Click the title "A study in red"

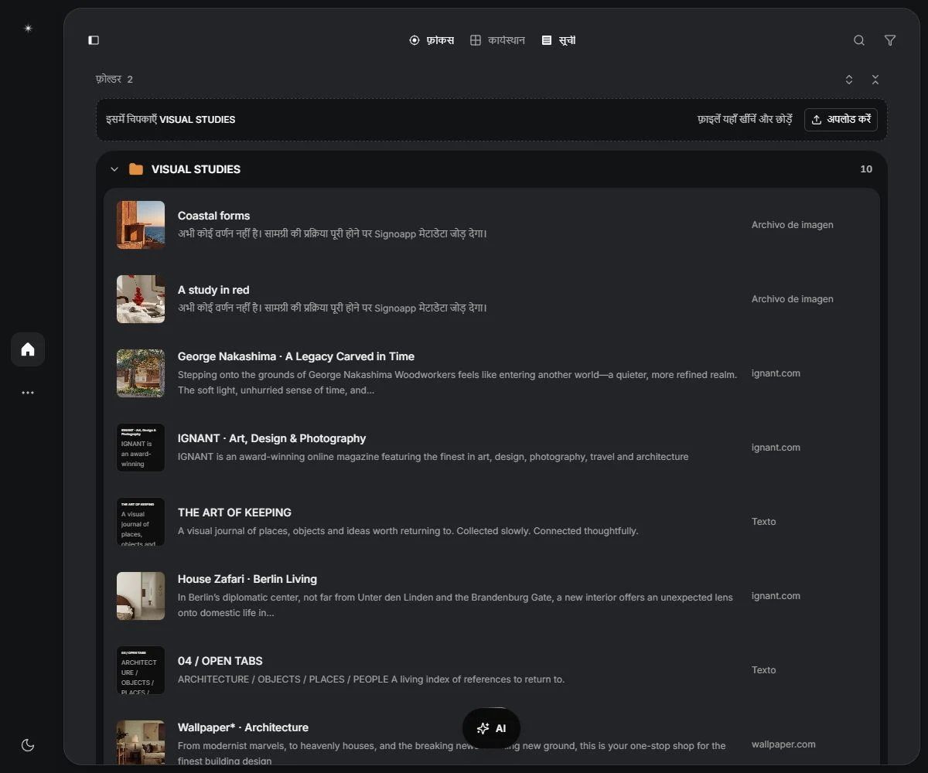pos(213,290)
